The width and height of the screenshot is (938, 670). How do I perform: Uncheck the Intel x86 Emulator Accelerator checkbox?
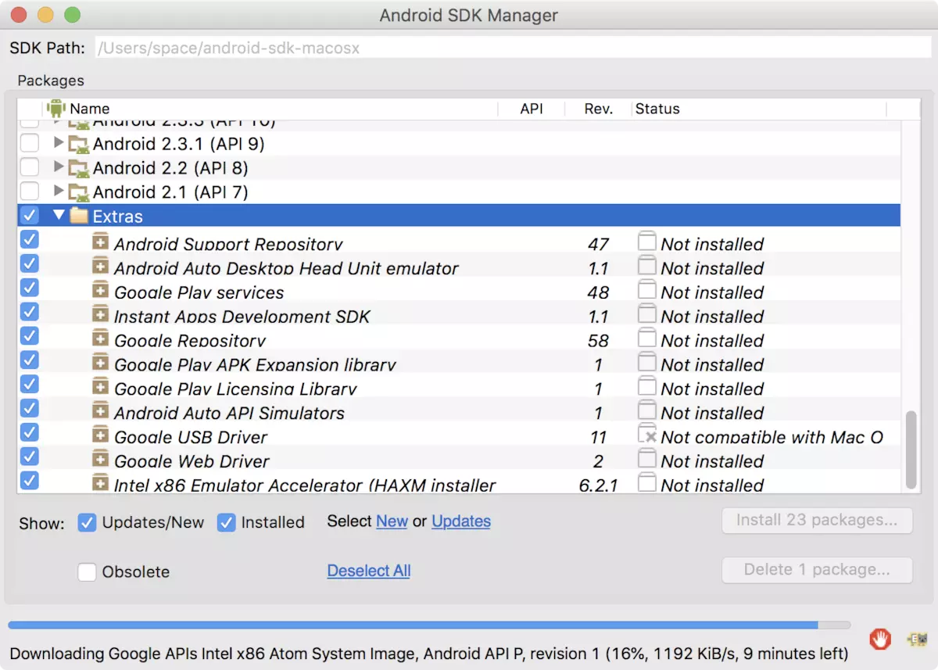(29, 480)
